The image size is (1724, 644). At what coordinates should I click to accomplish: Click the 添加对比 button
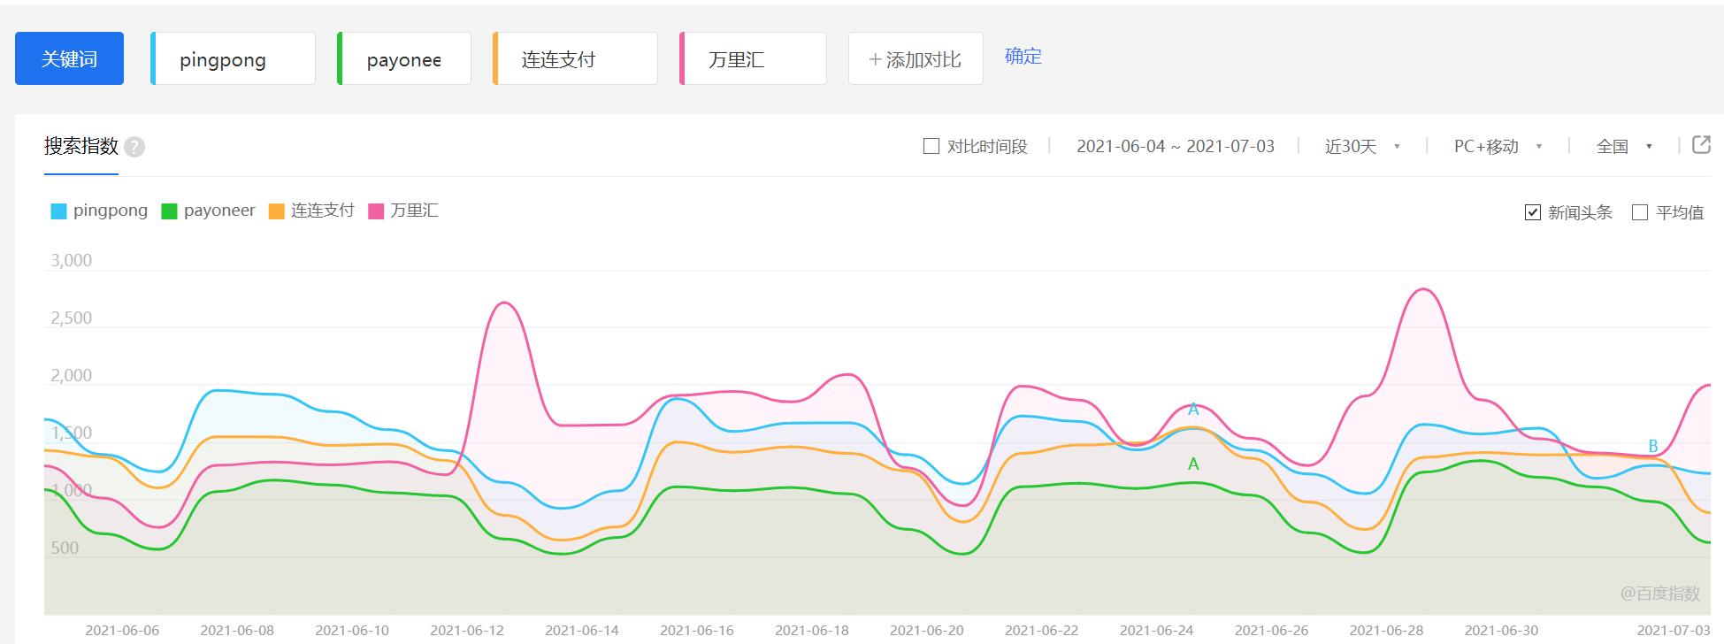tap(916, 58)
